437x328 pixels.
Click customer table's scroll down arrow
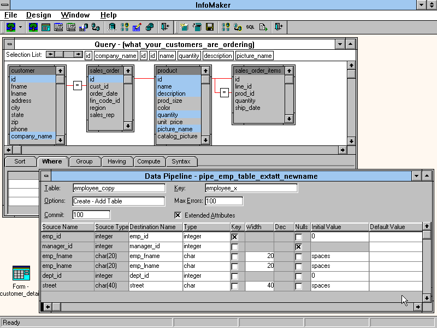click(60, 140)
